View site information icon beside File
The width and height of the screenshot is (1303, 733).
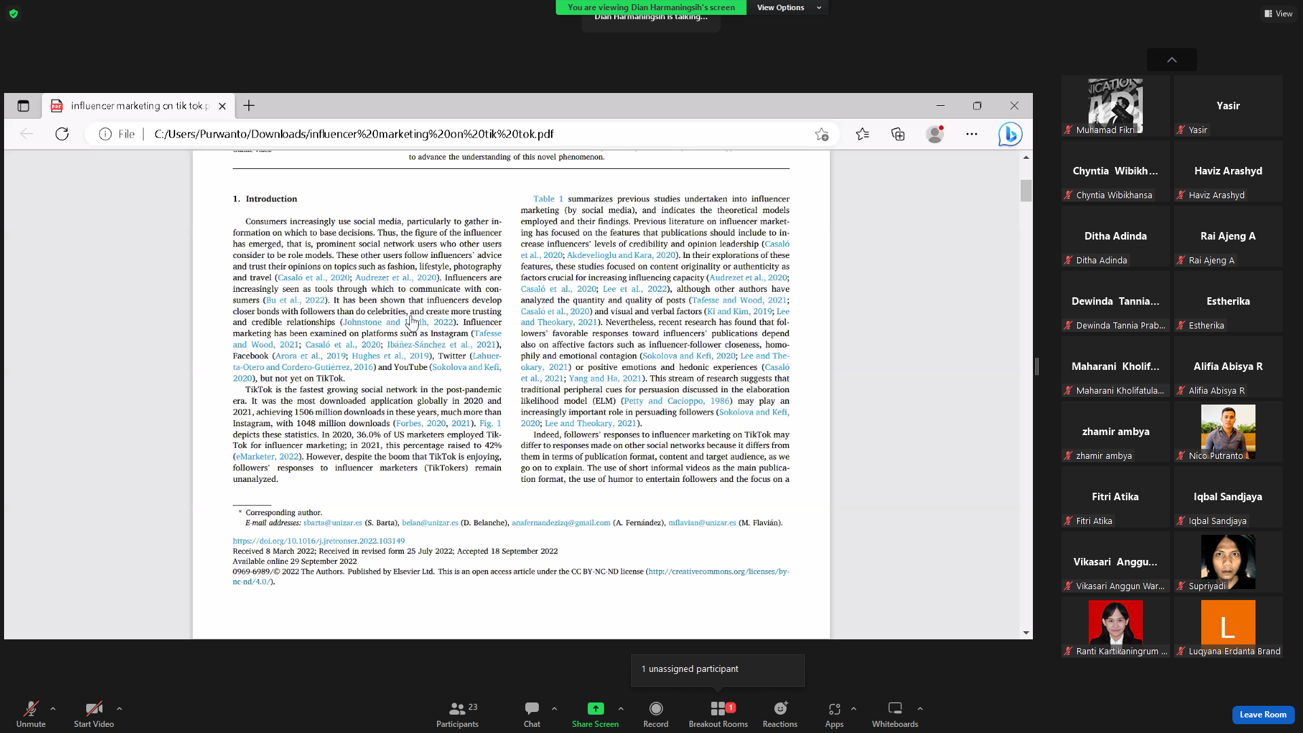(x=105, y=134)
